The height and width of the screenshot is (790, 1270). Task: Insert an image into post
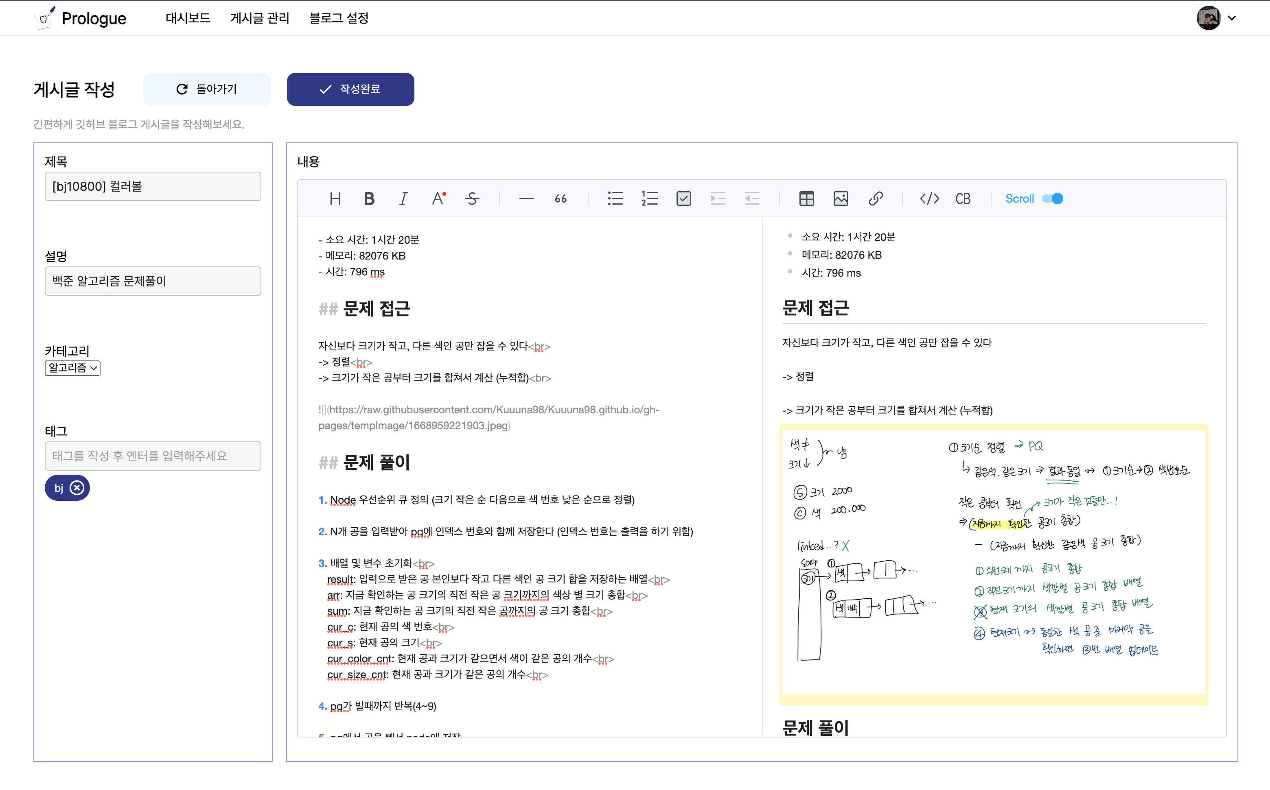(x=840, y=199)
